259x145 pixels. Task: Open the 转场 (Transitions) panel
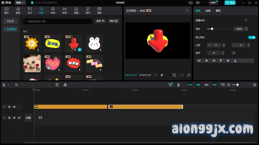tap(64, 10)
